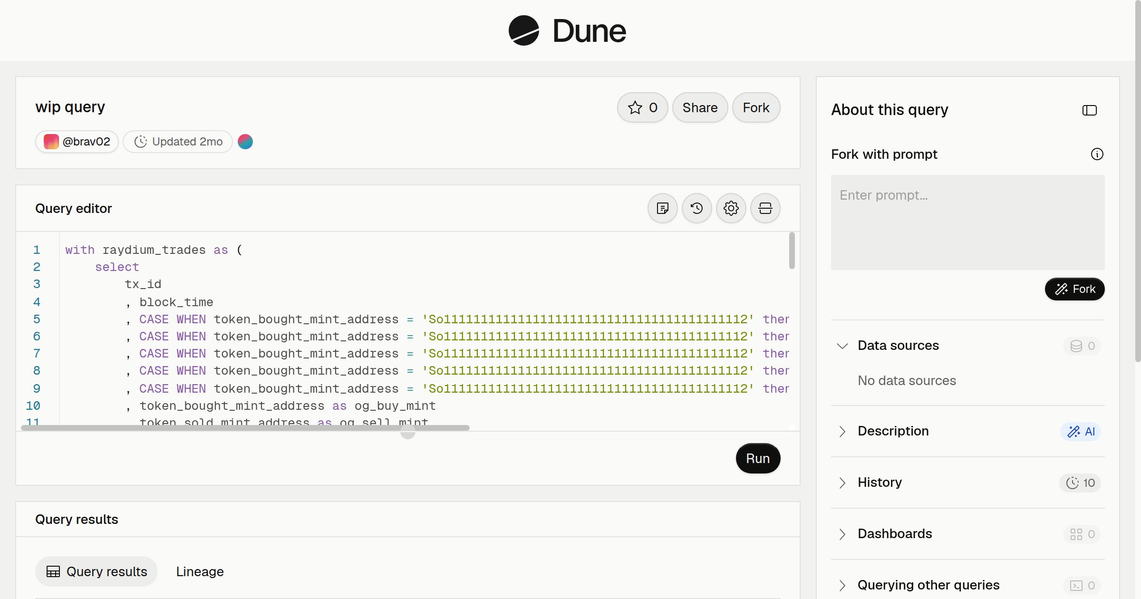This screenshot has width=1141, height=599.
Task: Toggle the About this query sidebar panel
Action: (x=1090, y=110)
